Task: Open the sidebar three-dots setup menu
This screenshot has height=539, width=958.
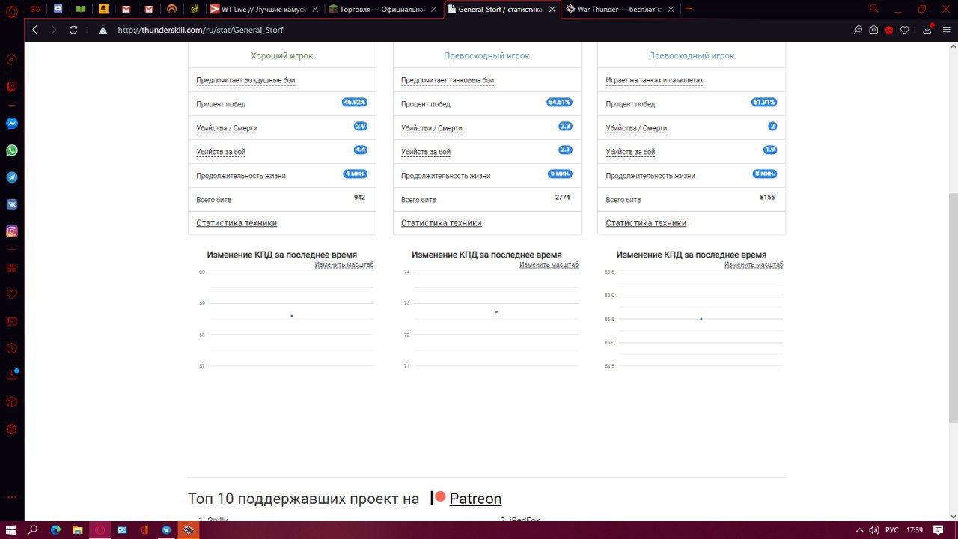Action: click(11, 497)
